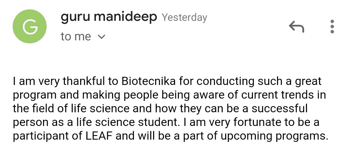Click the first line starting 'I am very thankful'
Screen dimensions: 351x152
[x=167, y=82]
